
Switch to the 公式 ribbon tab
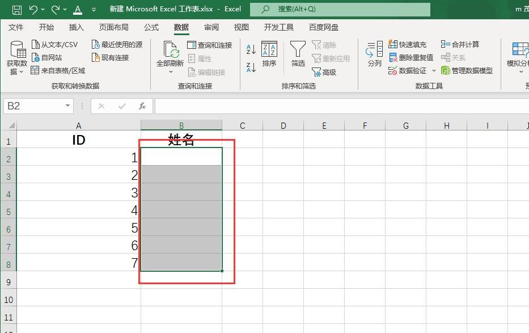pos(151,27)
